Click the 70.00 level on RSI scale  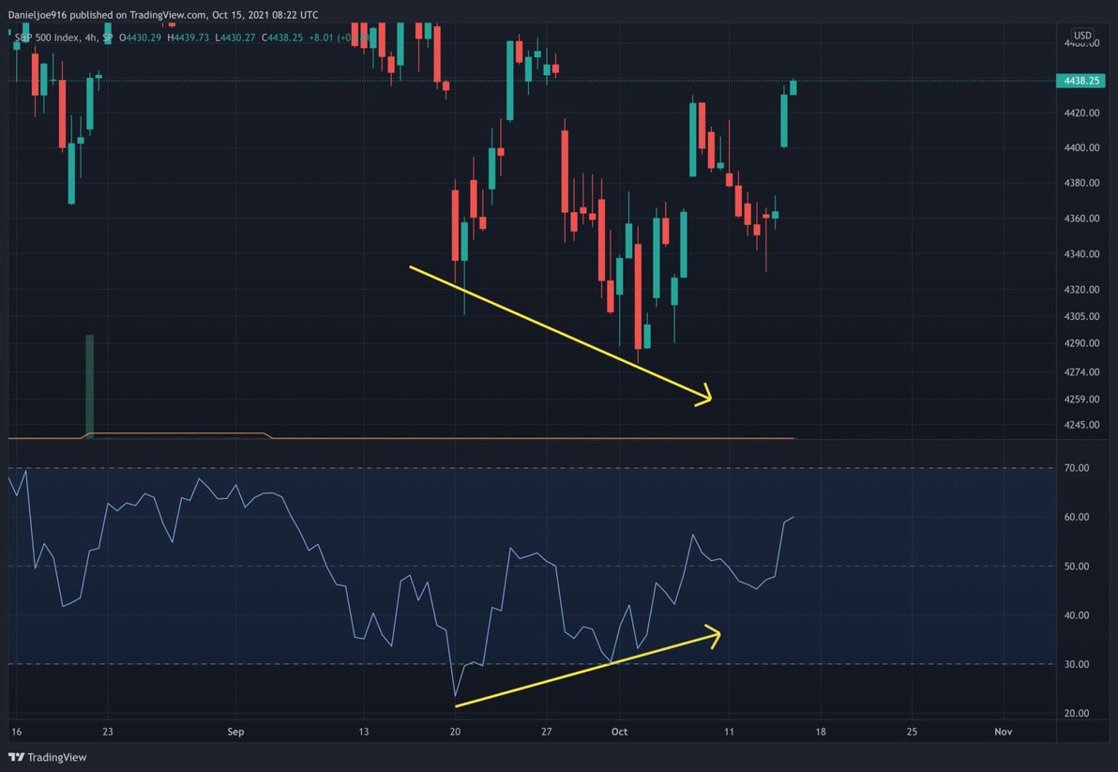pos(1078,468)
